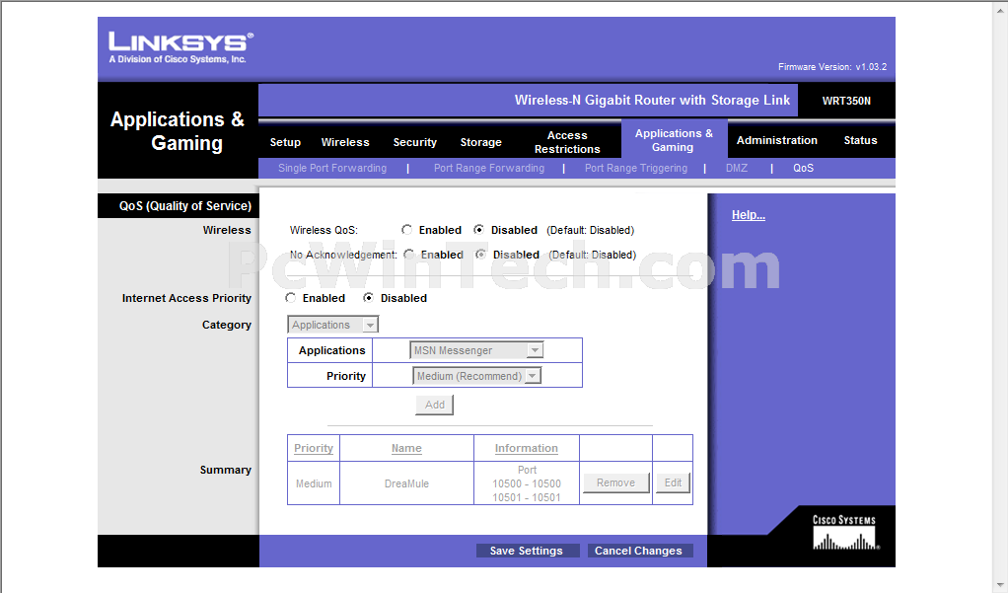
Task: Click the port range 10500 - 10500
Action: point(527,483)
